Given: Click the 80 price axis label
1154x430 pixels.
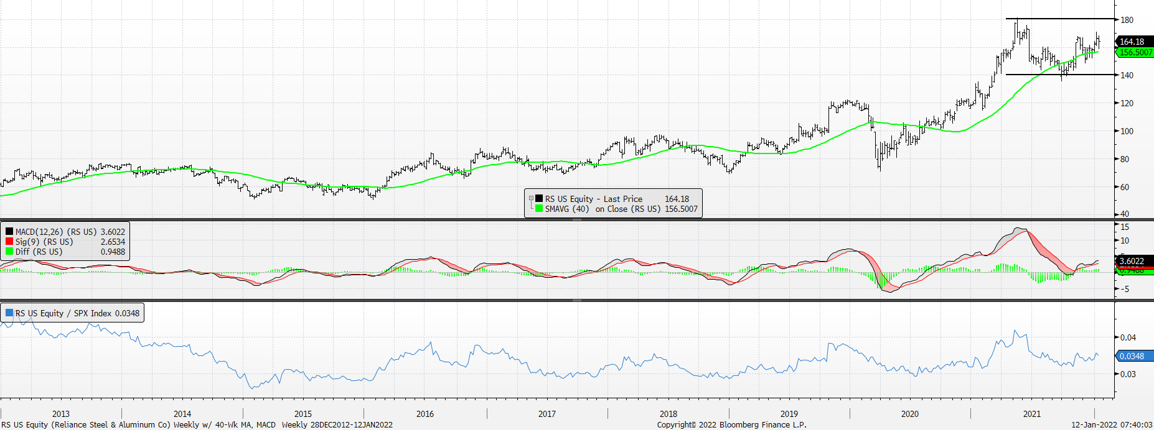Looking at the screenshot, I should (x=1125, y=159).
